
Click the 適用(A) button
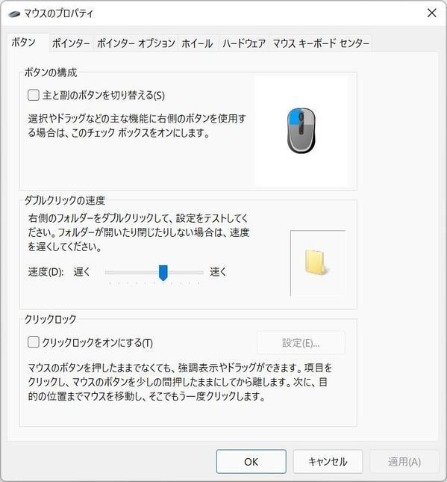pyautogui.click(x=404, y=461)
